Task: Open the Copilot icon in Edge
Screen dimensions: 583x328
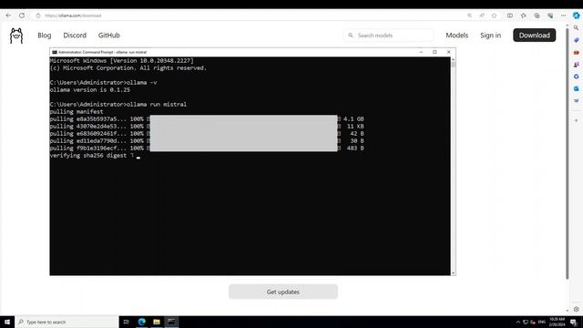Action: (576, 15)
